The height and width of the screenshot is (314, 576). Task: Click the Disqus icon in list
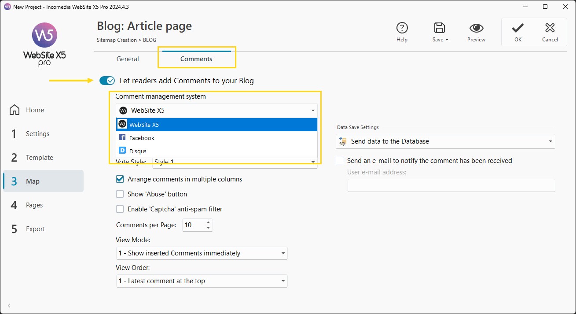(x=122, y=151)
